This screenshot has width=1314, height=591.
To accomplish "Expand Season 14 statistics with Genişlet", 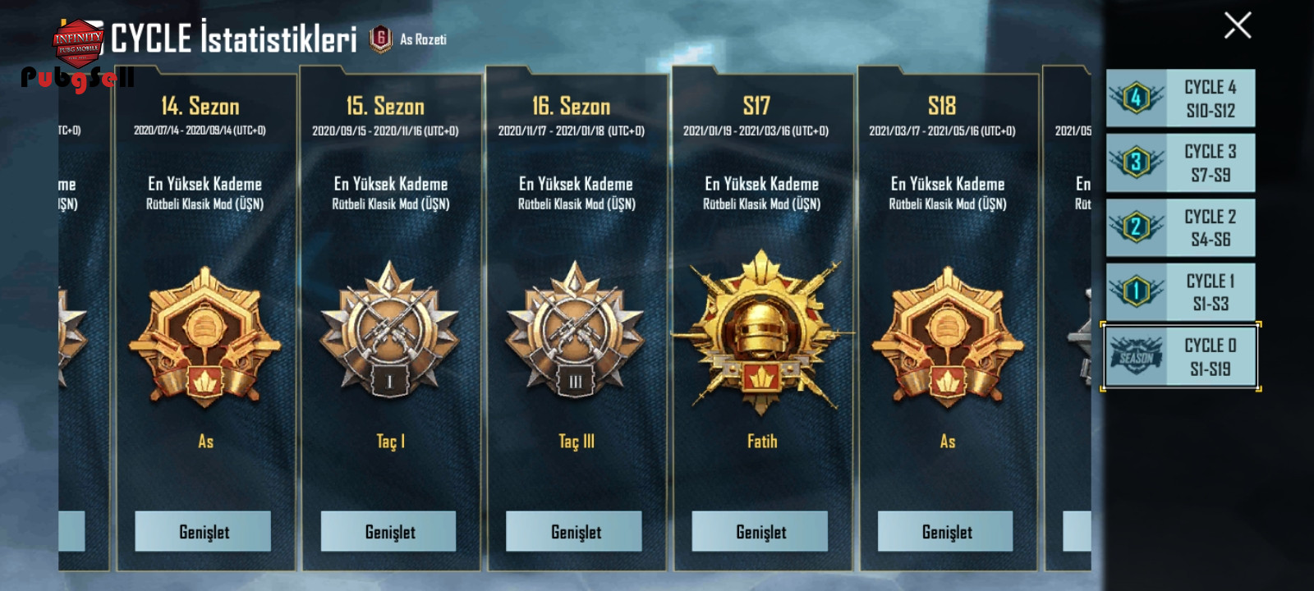I will tap(203, 531).
